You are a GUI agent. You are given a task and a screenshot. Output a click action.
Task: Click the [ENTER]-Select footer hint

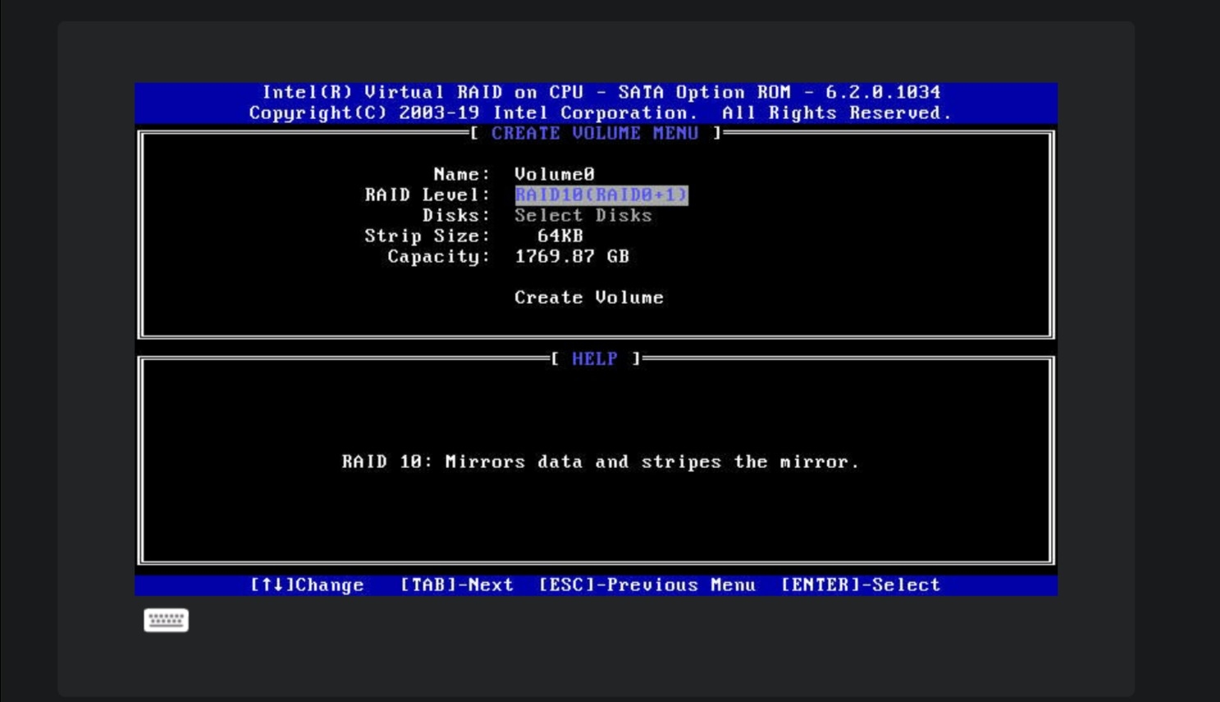860,585
